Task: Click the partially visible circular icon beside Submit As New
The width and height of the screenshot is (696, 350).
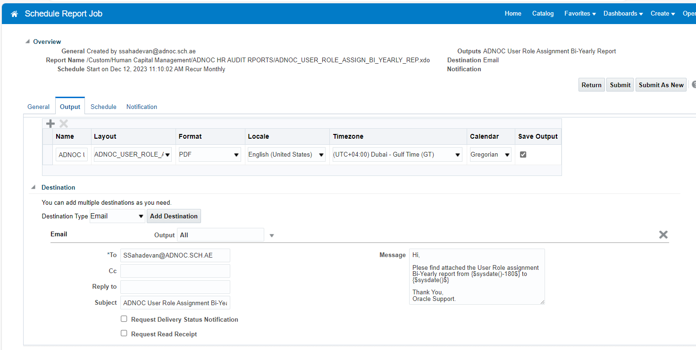Action: pos(693,84)
